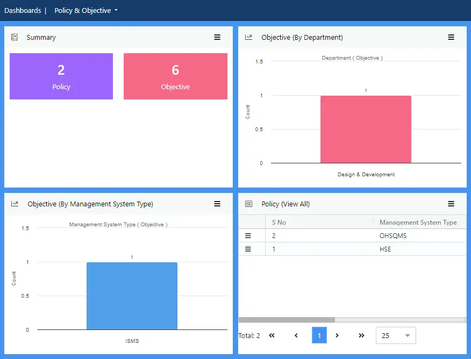Go to the last page of policies
The width and height of the screenshot is (471, 359).
pyautogui.click(x=361, y=335)
